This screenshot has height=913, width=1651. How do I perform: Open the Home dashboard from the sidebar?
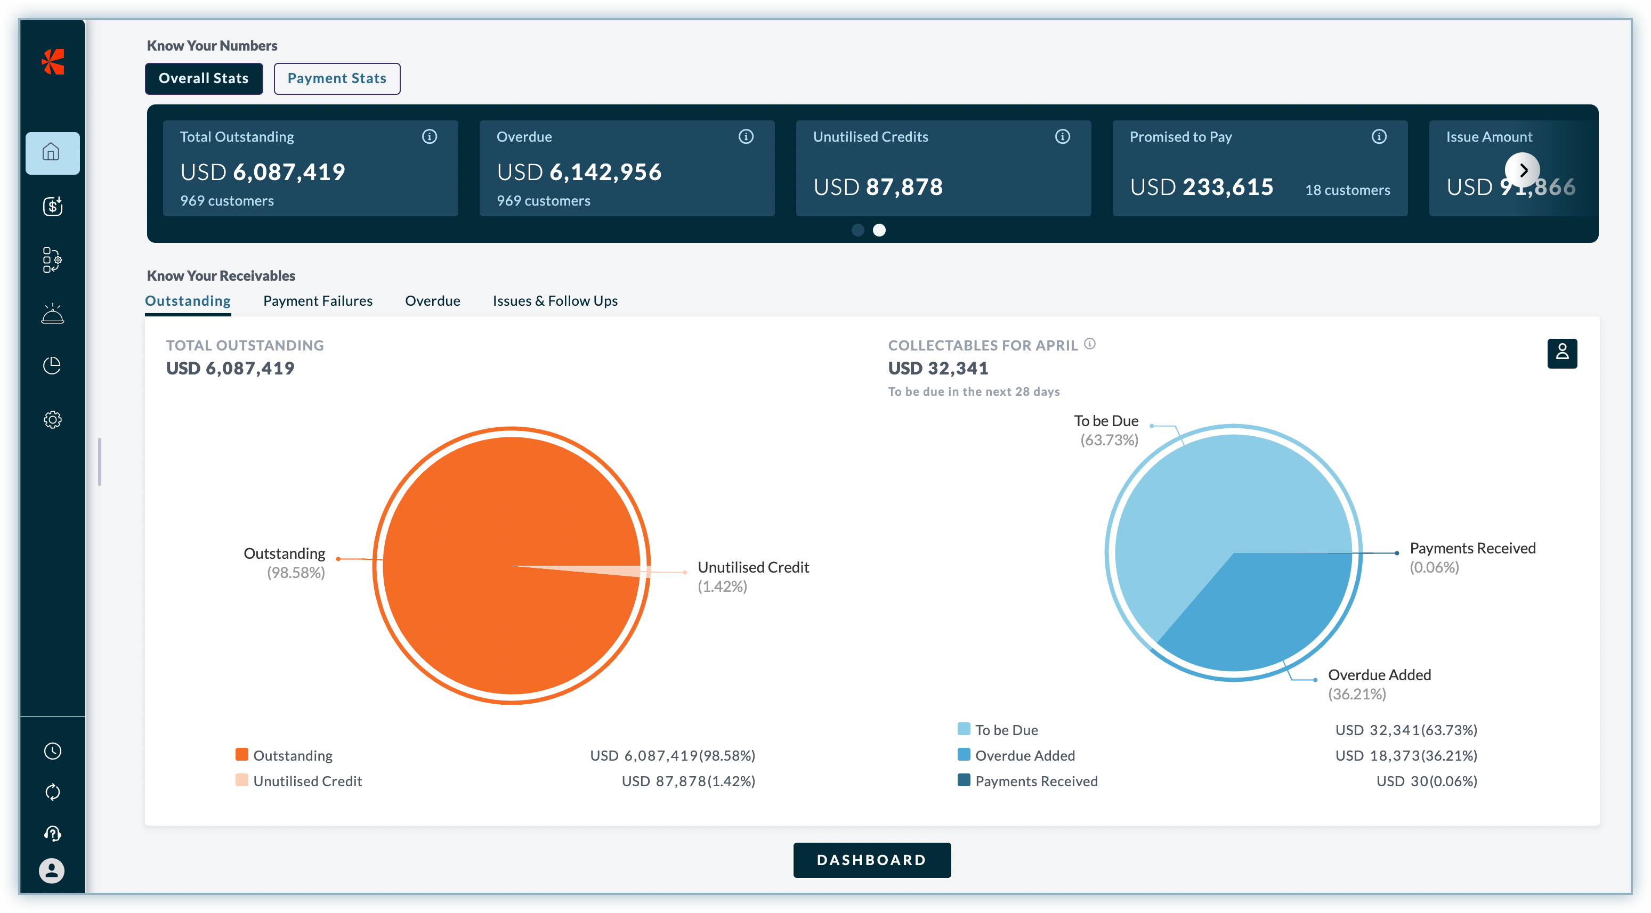52,152
